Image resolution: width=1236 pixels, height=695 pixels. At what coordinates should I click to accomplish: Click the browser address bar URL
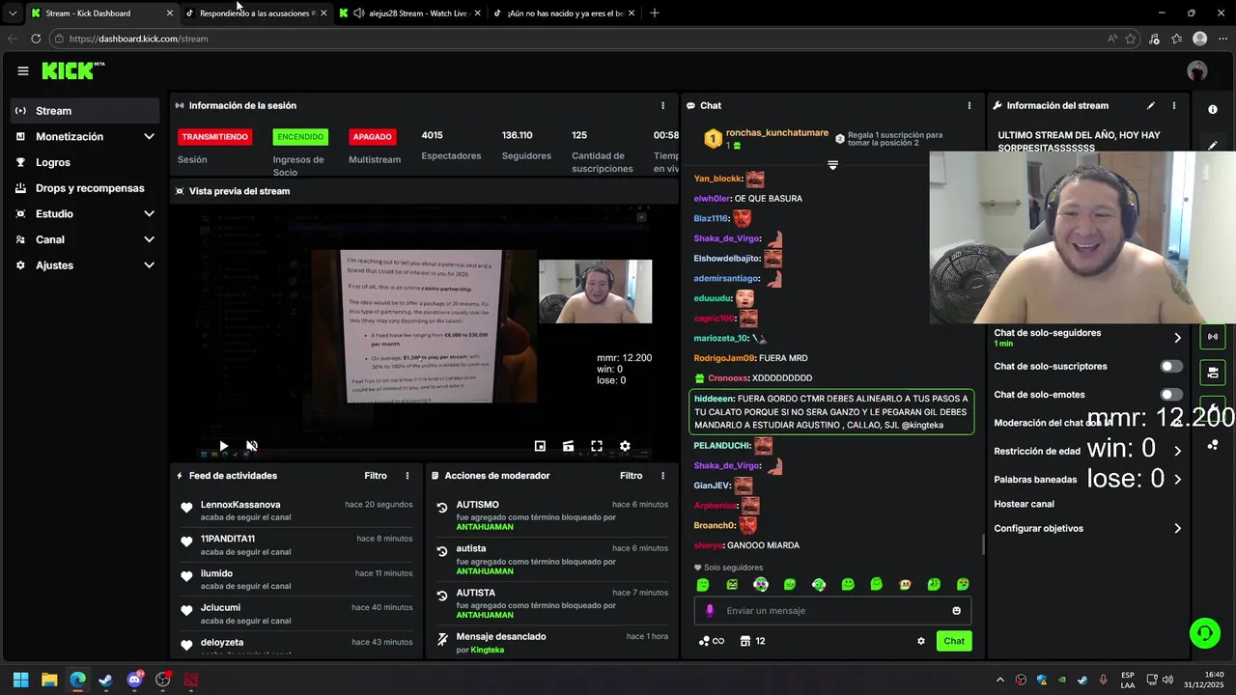pyautogui.click(x=139, y=39)
